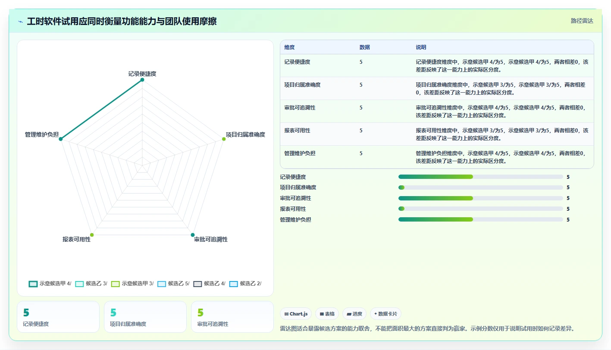Screen dimensions: 611x350
Task: Click the 报表可用性 progress bar
Action: pos(481,209)
